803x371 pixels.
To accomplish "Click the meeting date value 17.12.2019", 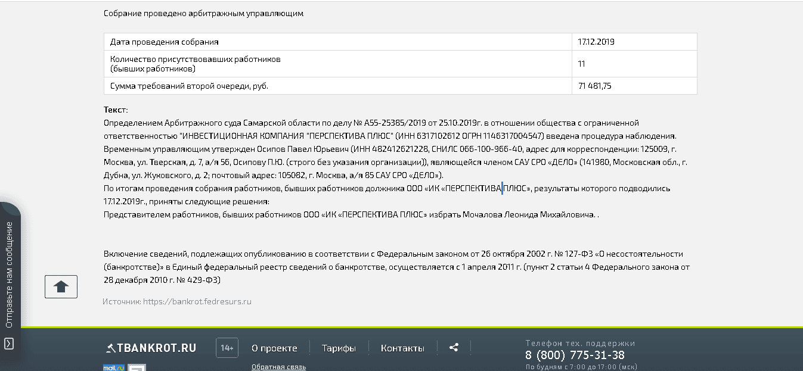I will (596, 42).
